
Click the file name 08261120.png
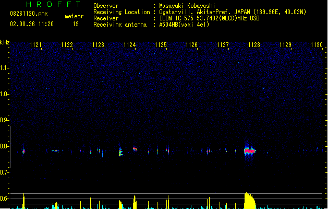(x=29, y=14)
